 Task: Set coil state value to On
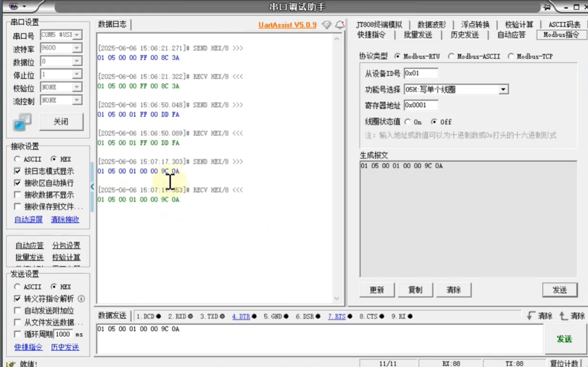408,122
